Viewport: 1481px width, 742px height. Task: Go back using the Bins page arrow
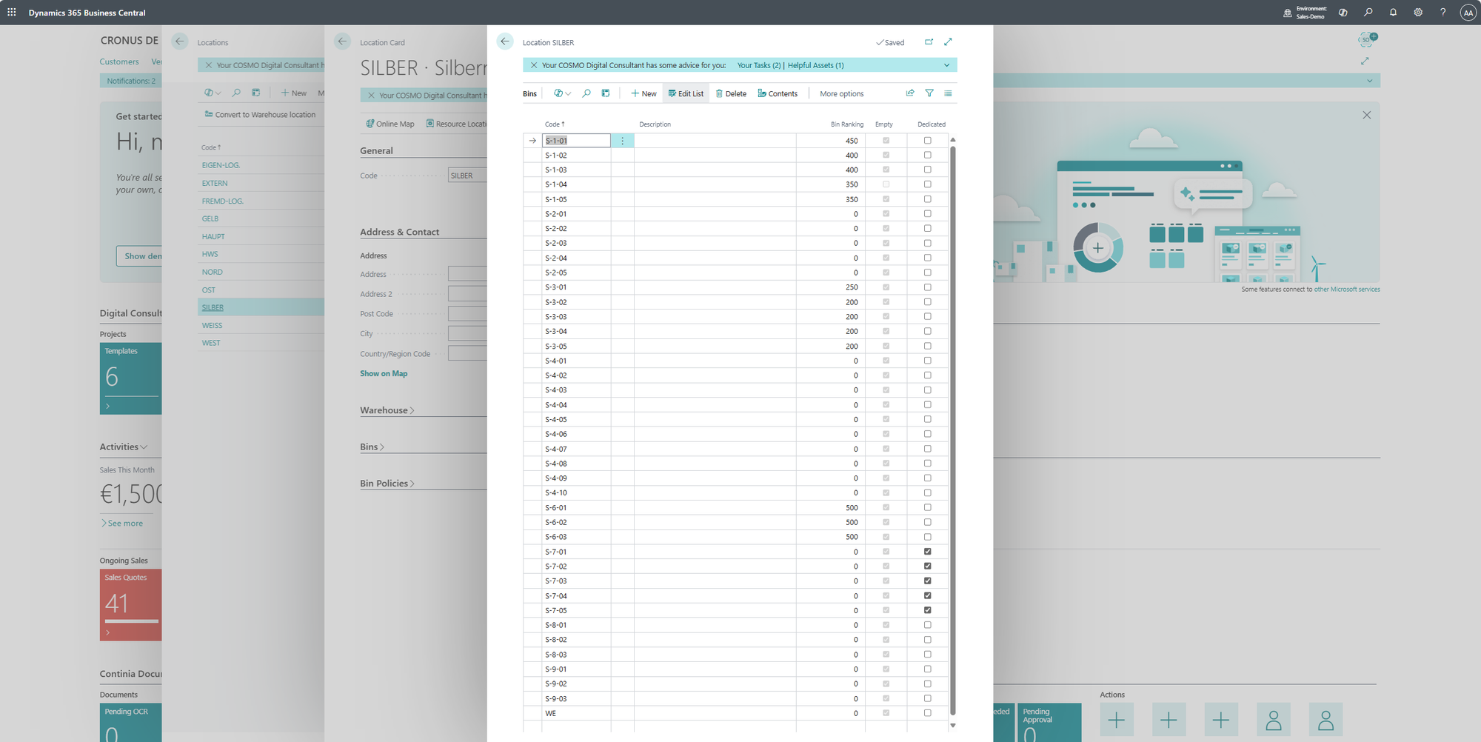[x=505, y=42]
